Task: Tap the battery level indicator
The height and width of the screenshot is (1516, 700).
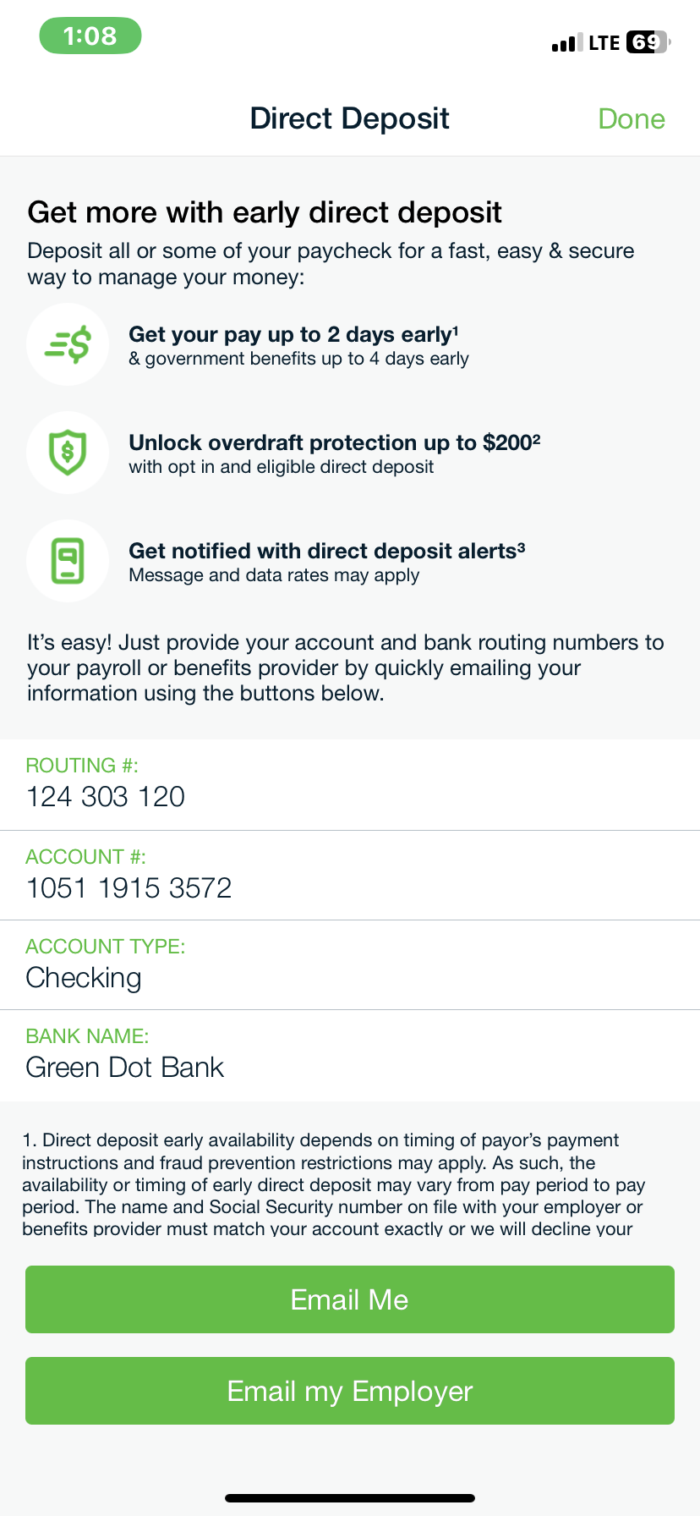Action: tap(648, 42)
